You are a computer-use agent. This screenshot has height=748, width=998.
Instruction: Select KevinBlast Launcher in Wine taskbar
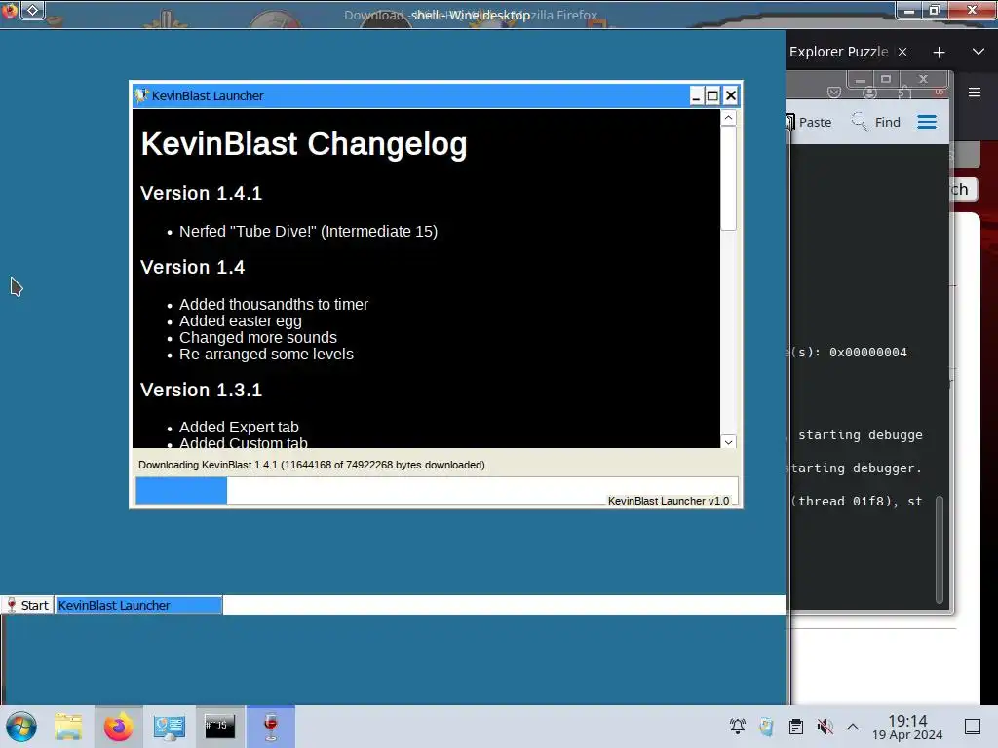(x=138, y=605)
